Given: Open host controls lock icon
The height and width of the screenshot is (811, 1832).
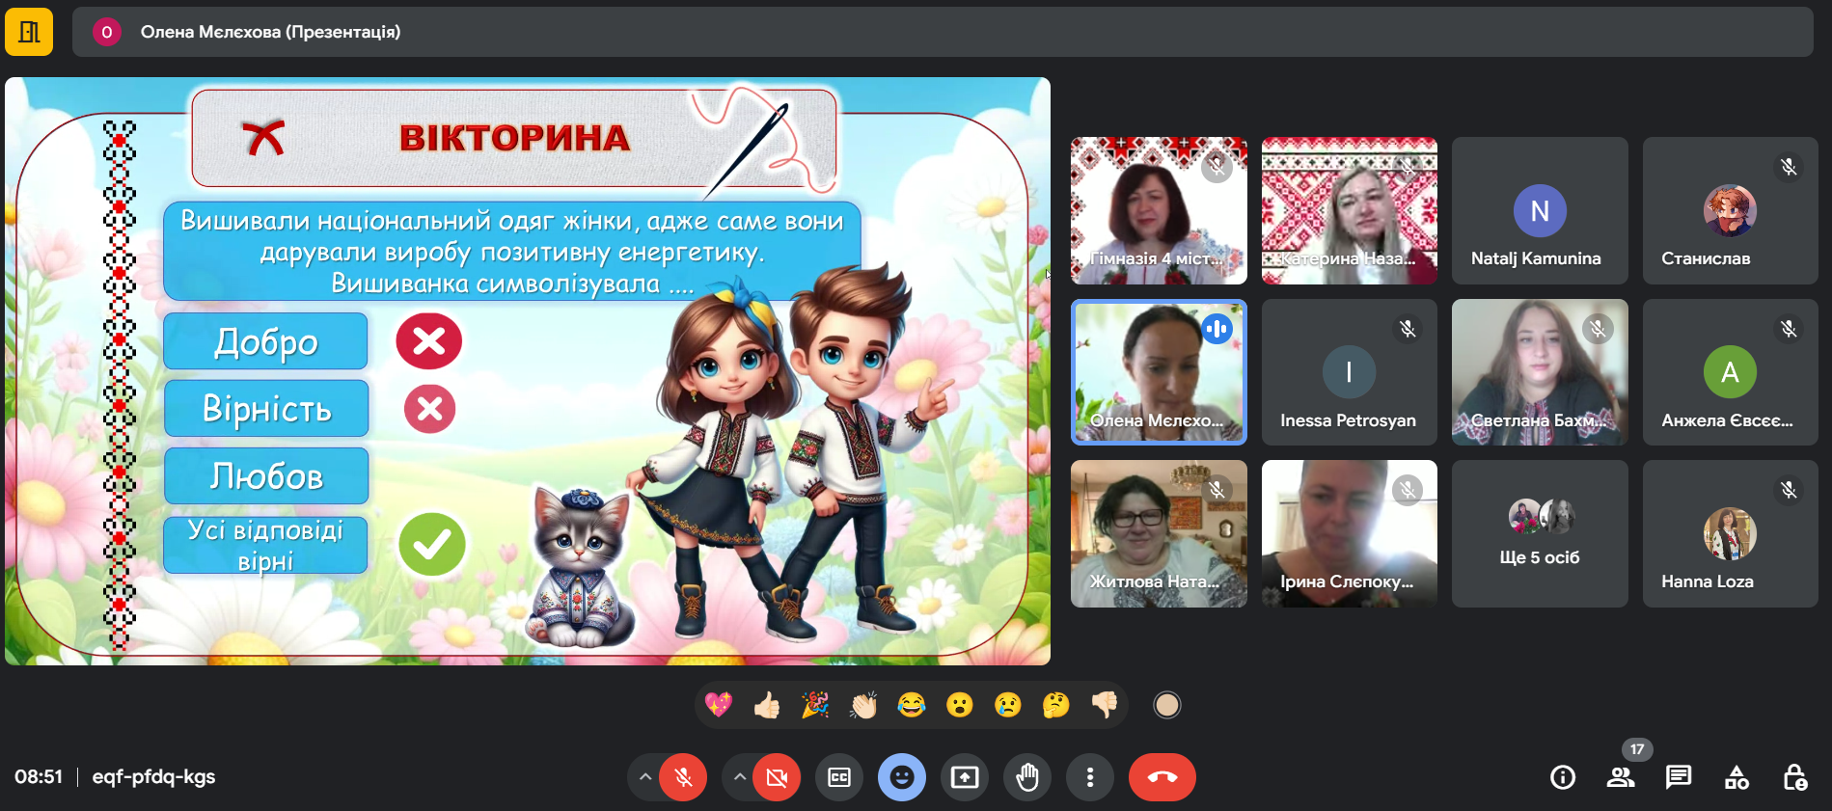Looking at the screenshot, I should coord(1794,777).
